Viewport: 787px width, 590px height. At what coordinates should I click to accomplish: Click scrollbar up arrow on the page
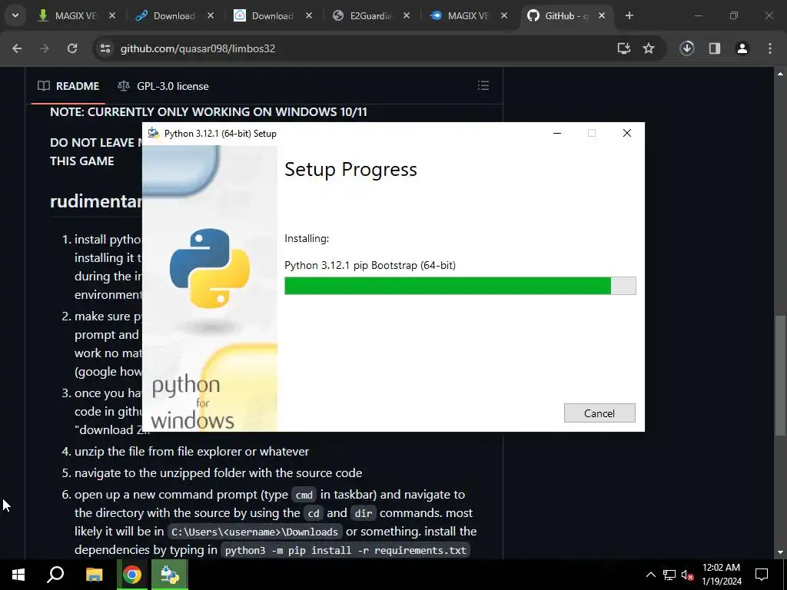tap(780, 74)
